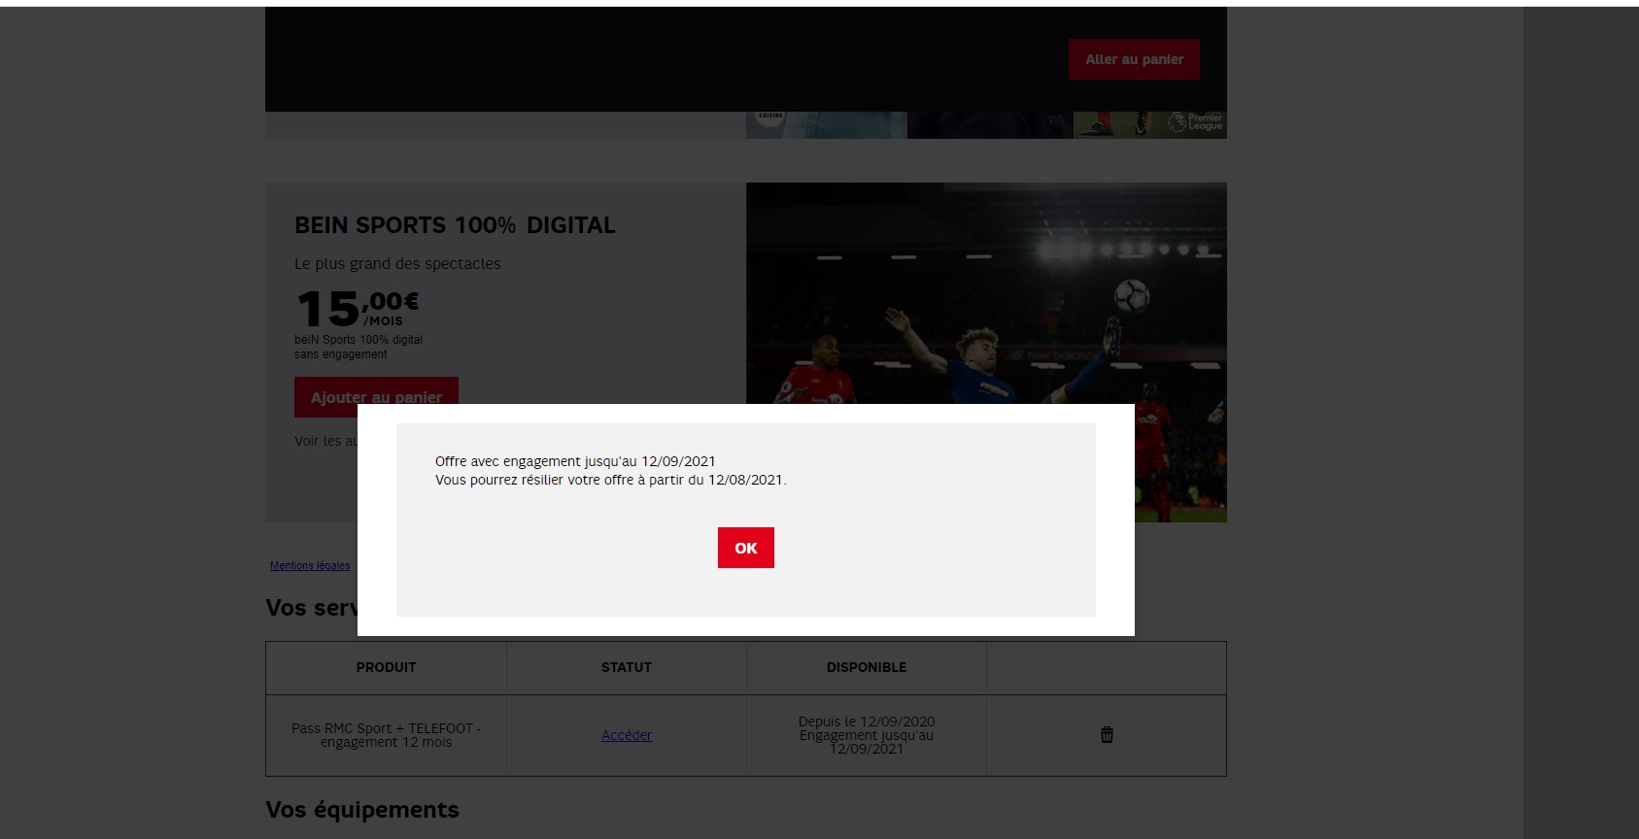1639x839 pixels.
Task: Click the Vos équipements section heading
Action: click(362, 810)
